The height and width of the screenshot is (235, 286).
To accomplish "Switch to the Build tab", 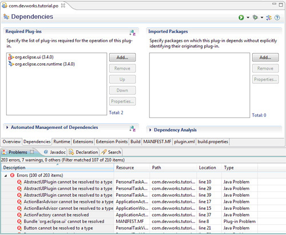I will (x=136, y=141).
